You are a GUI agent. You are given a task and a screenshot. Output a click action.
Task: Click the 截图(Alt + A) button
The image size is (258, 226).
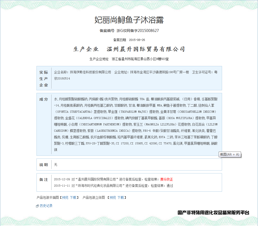coord(230,154)
